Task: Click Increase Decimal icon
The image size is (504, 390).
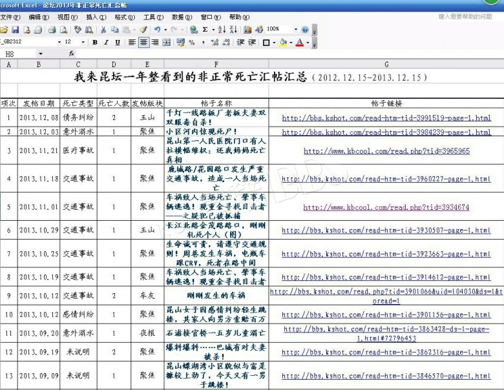Action: point(215,43)
